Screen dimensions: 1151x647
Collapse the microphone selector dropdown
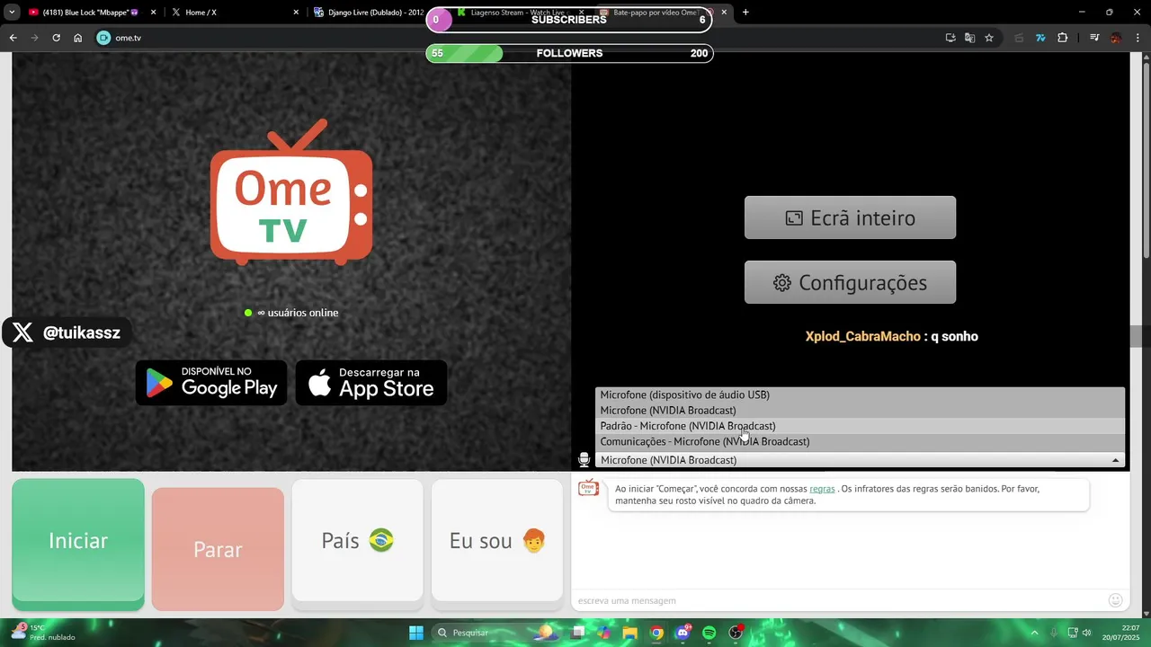(x=1115, y=460)
